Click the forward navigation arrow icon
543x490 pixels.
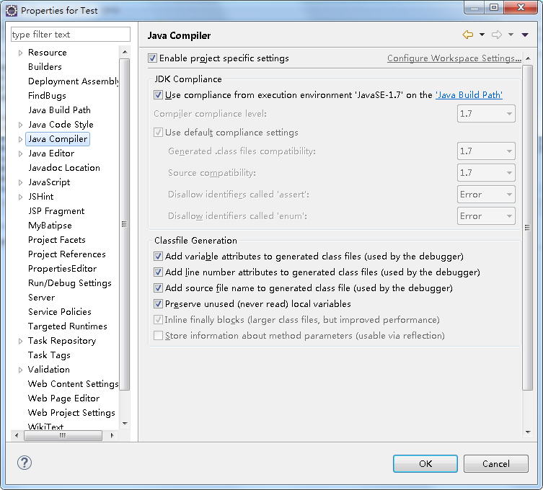497,35
